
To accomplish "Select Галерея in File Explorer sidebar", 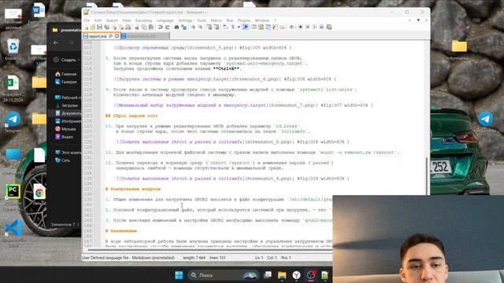I will (66, 82).
